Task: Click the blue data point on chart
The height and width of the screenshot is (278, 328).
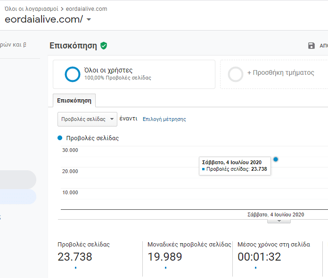Action: click(x=276, y=159)
